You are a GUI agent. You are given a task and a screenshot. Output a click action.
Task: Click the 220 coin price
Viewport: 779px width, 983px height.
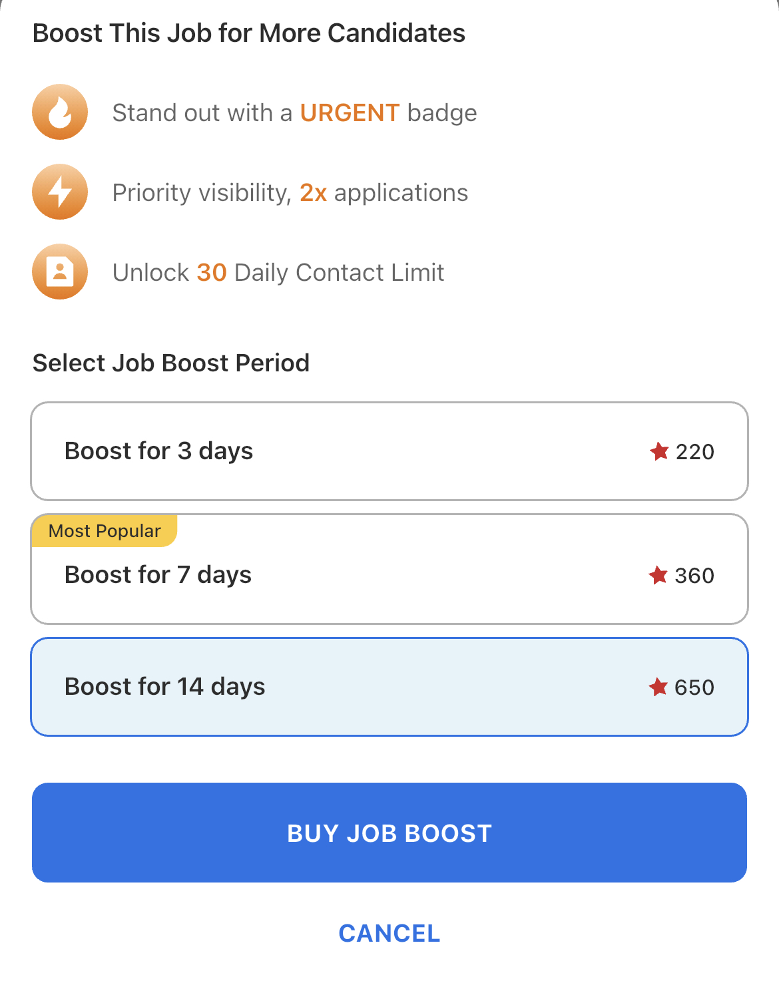[694, 452]
